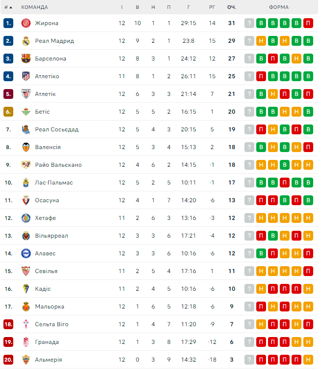
Task: Click the Valencia club crest icon
Action: pyautogui.click(x=26, y=147)
